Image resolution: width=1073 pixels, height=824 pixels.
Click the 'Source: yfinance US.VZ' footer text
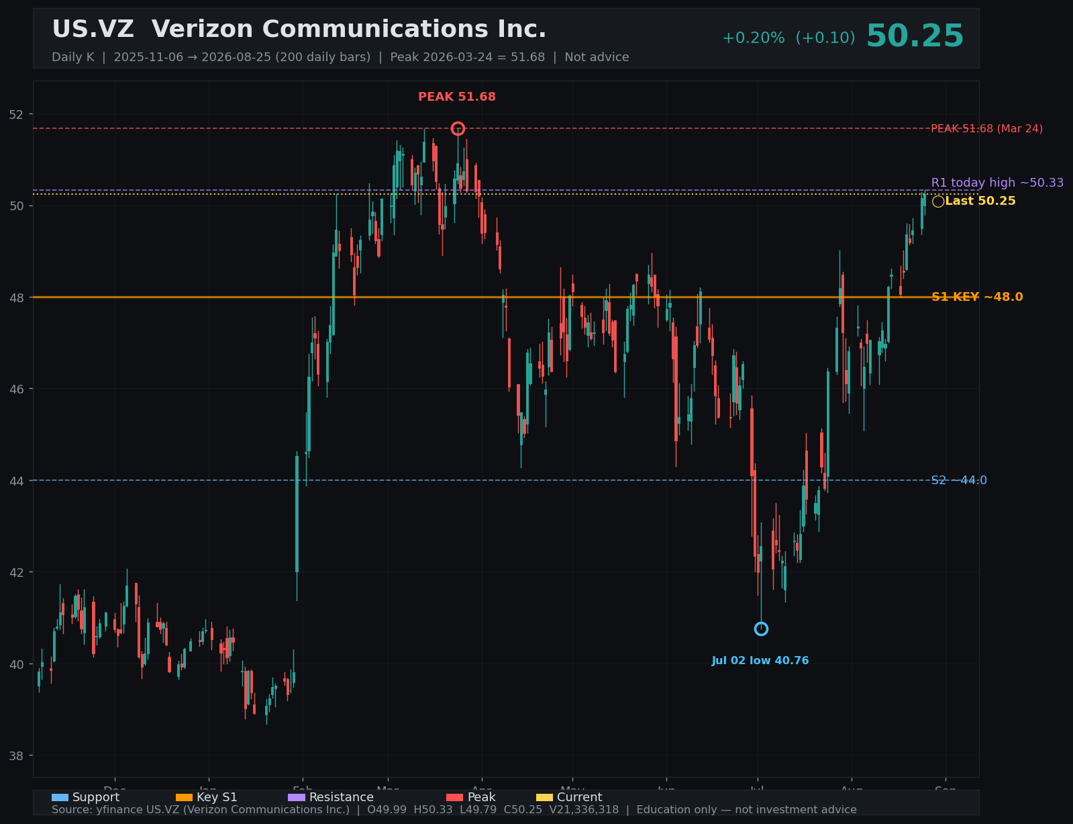click(454, 809)
